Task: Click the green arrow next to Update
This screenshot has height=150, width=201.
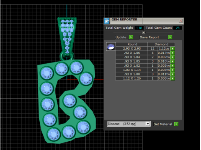Action: [x=131, y=37]
